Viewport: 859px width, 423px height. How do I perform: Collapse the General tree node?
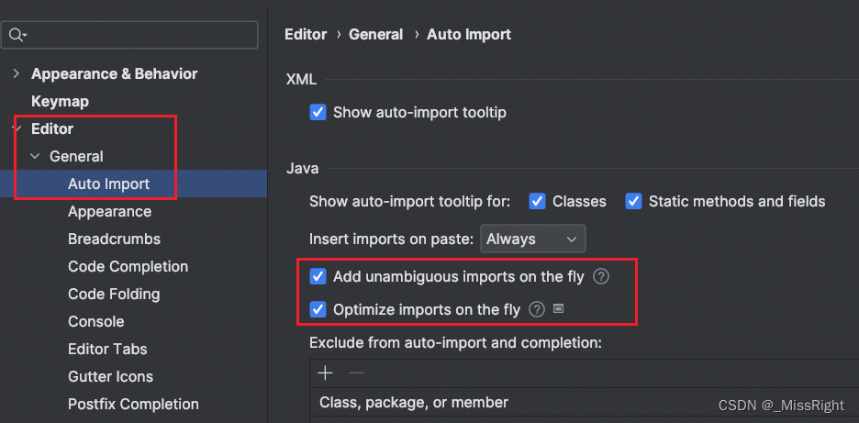point(35,157)
